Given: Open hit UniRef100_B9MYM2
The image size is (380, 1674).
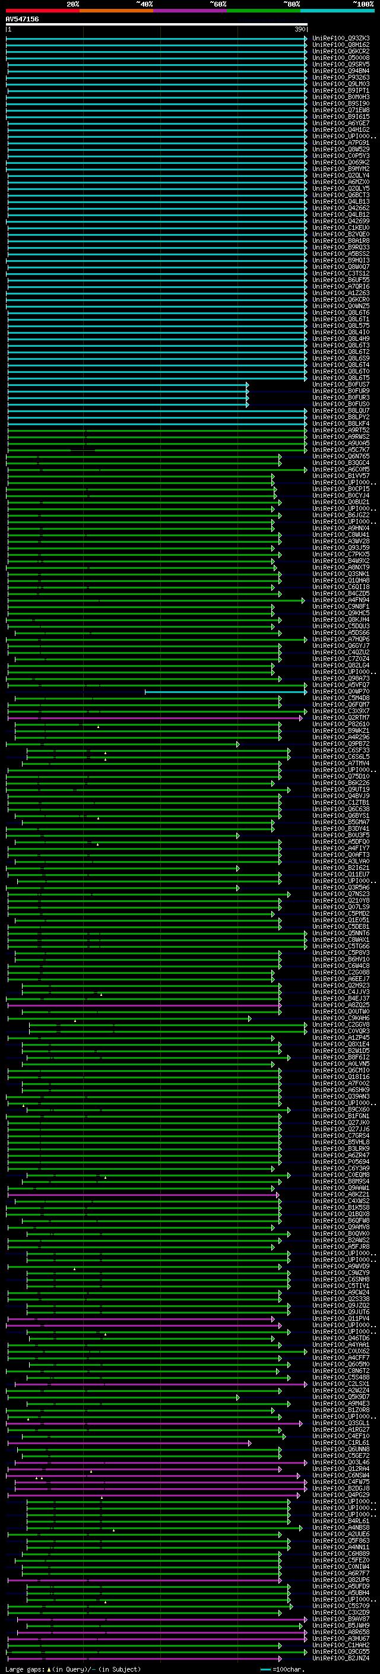Looking at the screenshot, I should point(341,169).
